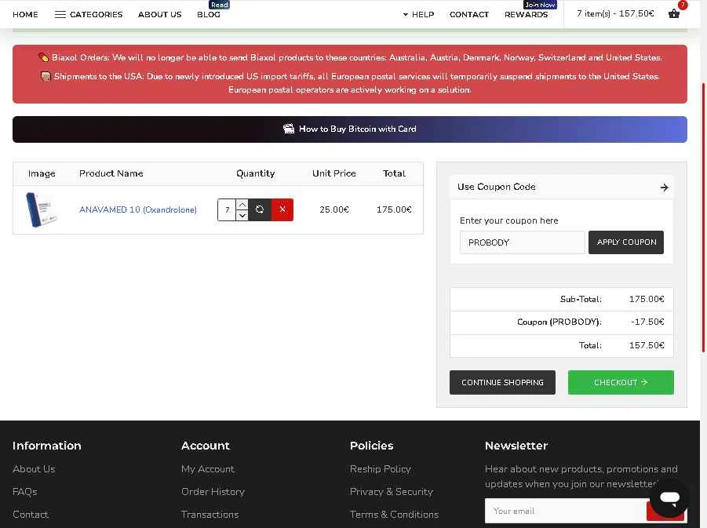
Task: Open How to Buy Bitcoin with Card banner
Action: coord(350,129)
